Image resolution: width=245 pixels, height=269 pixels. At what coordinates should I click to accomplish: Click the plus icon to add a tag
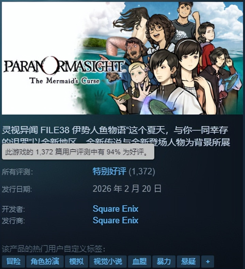pos(208,261)
